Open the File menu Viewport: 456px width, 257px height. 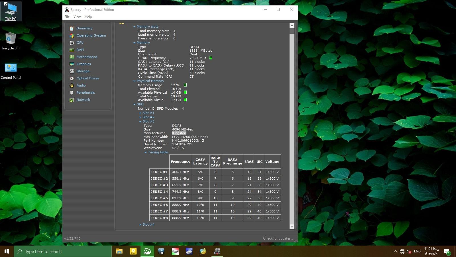tap(67, 17)
